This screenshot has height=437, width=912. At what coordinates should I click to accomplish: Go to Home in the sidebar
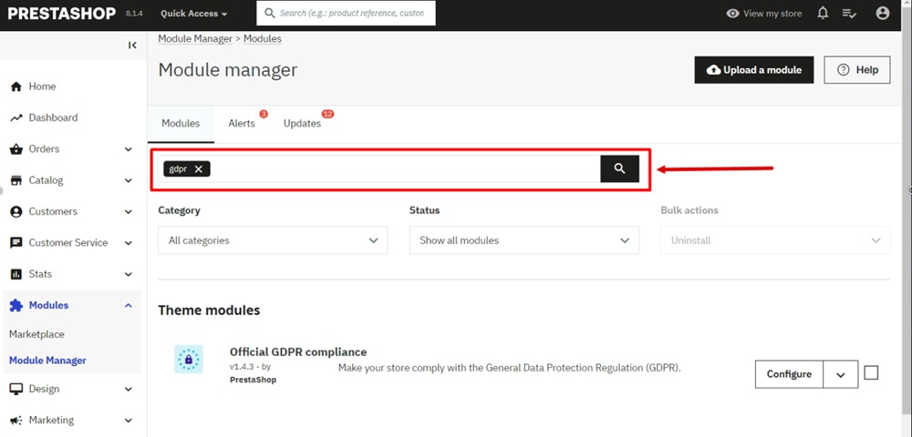tap(42, 86)
